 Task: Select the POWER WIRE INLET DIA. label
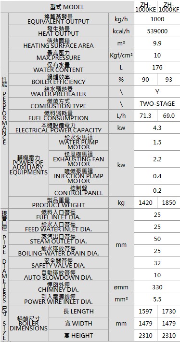(58, 299)
